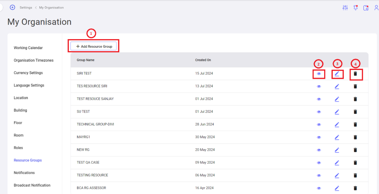This screenshot has height=194, width=379.
Task: Click the back arrow icon near Settings
Action: coord(12,7)
